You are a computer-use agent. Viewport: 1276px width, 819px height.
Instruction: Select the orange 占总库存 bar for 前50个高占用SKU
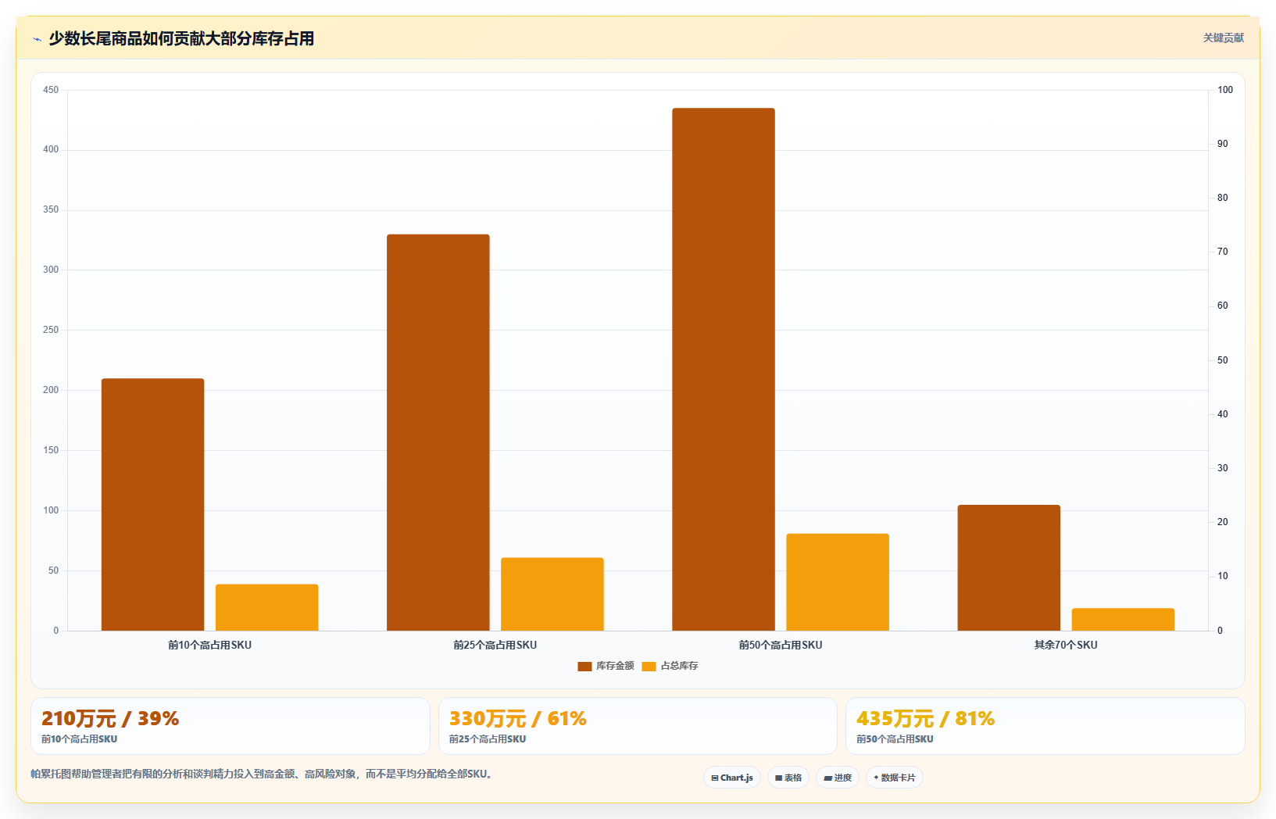click(838, 582)
